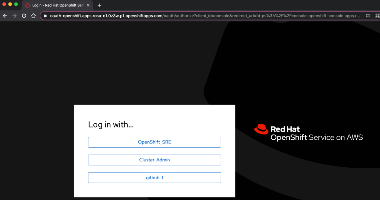
Task: Maximize the browser window with green button
Action: pyautogui.click(x=16, y=4)
